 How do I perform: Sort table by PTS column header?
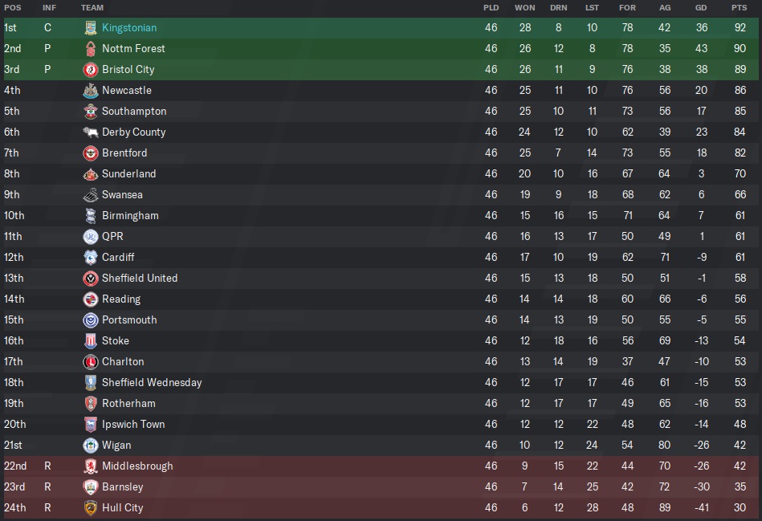[x=739, y=8]
